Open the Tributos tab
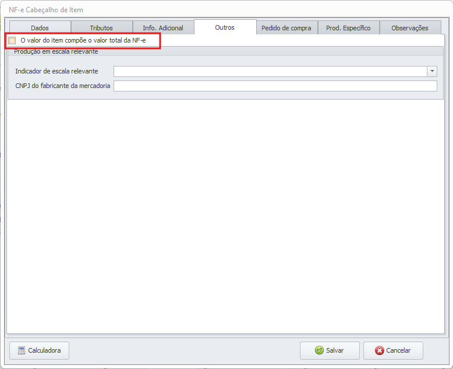The width and height of the screenshot is (453, 369). pyautogui.click(x=101, y=28)
